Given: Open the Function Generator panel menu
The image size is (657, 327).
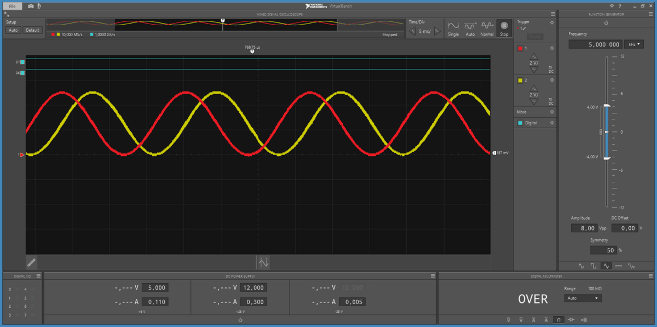Looking at the screenshot, I should (651, 14).
